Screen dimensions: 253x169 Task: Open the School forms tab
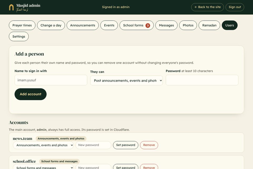137,25
